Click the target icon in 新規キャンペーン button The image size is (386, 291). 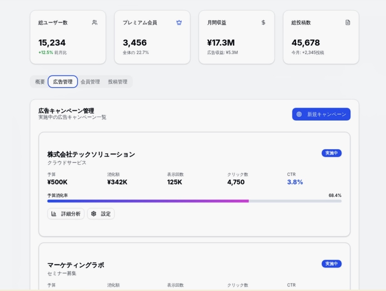[299, 114]
